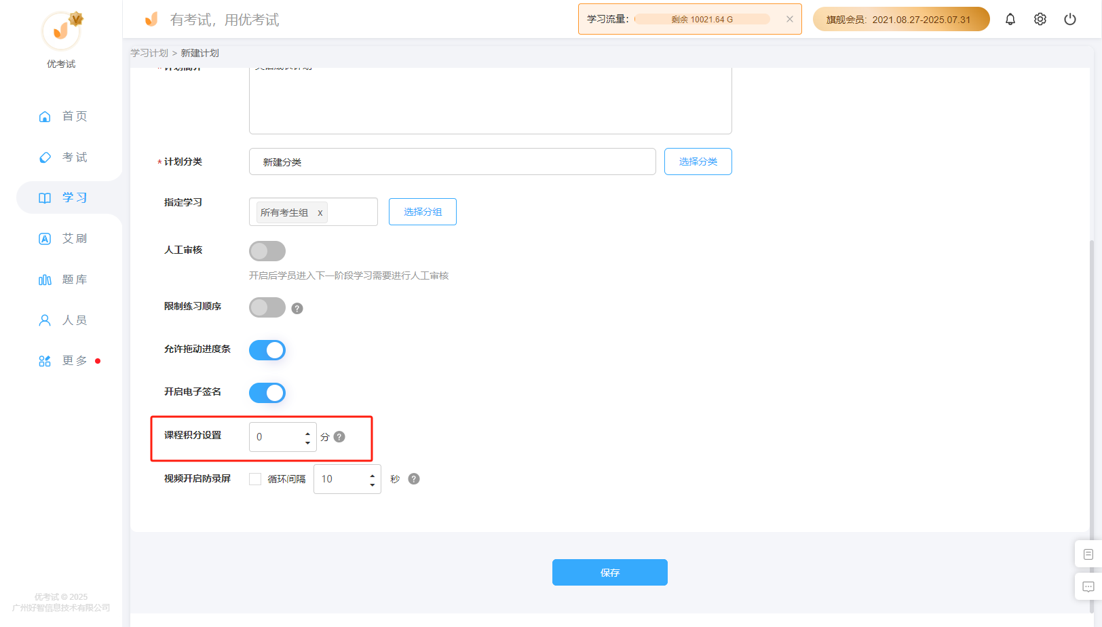This screenshot has width=1102, height=627.
Task: Open the document icon at right edge
Action: click(x=1088, y=554)
